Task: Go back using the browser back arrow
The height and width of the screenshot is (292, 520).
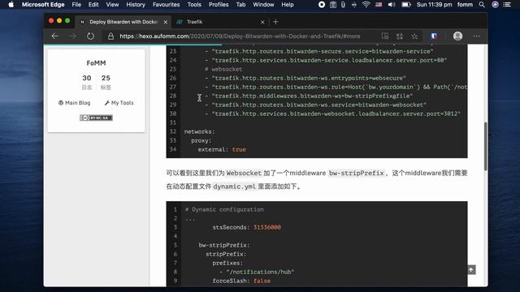Action: click(x=55, y=36)
